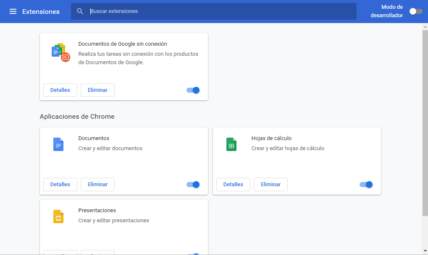The height and width of the screenshot is (255, 428).
Task: Click 'Documentos de Google sin conexión' title
Action: 123,44
